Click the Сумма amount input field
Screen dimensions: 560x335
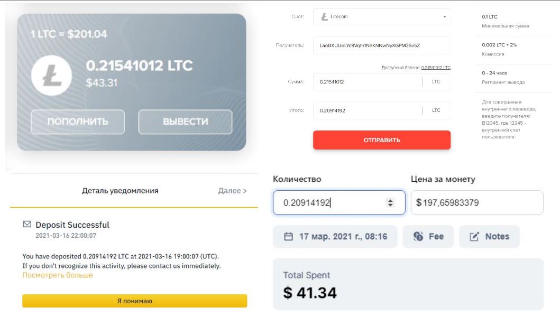368,82
